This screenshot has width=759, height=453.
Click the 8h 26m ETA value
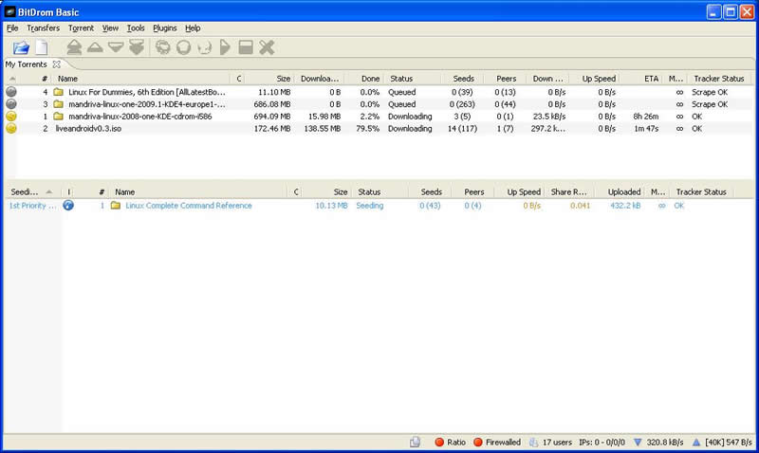point(646,117)
